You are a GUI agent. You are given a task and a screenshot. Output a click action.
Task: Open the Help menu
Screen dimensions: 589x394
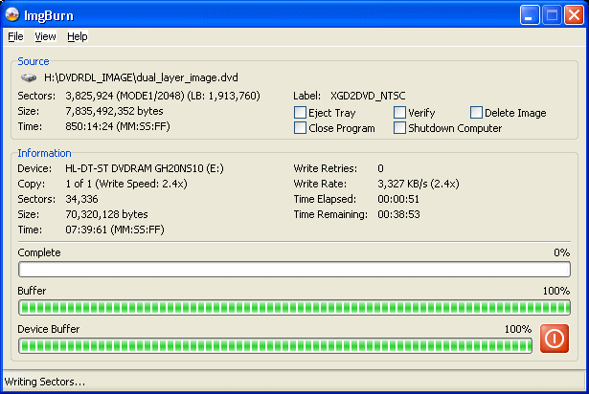tap(77, 36)
